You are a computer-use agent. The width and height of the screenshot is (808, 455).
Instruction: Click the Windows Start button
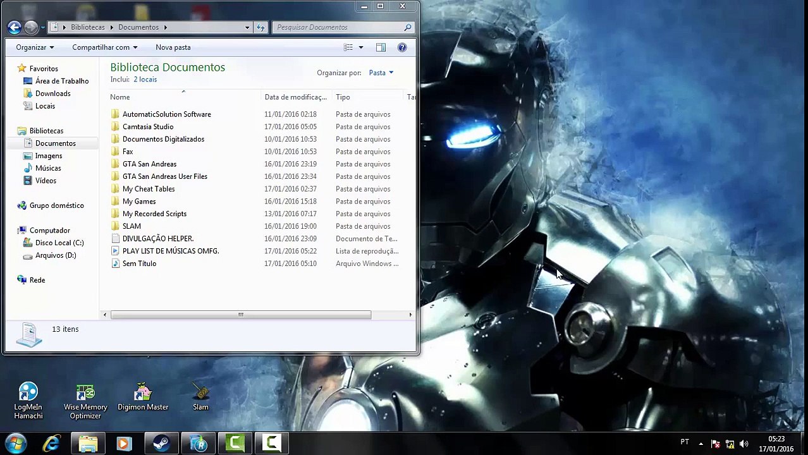16,443
